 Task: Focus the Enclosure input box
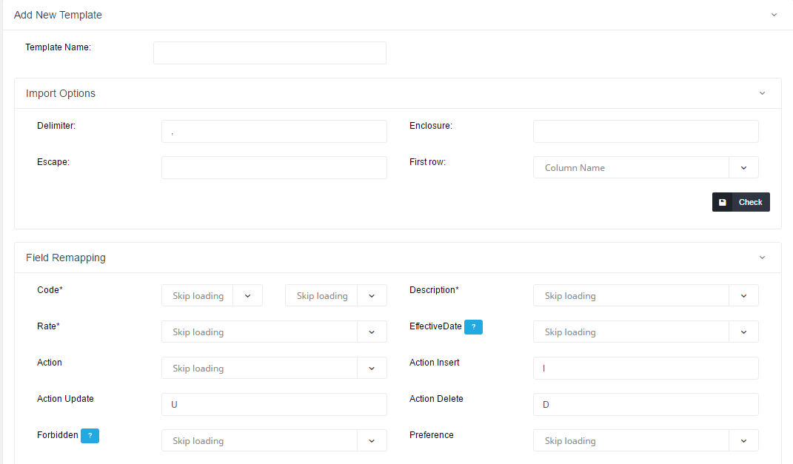pos(645,132)
